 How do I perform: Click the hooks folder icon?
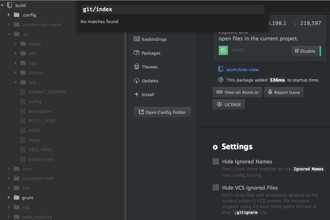coord(23,44)
